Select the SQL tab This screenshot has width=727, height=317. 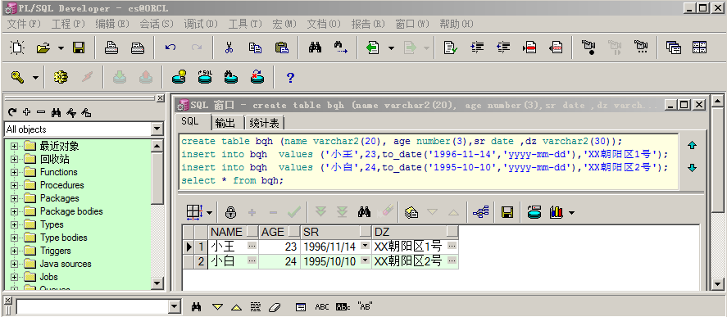point(189,121)
